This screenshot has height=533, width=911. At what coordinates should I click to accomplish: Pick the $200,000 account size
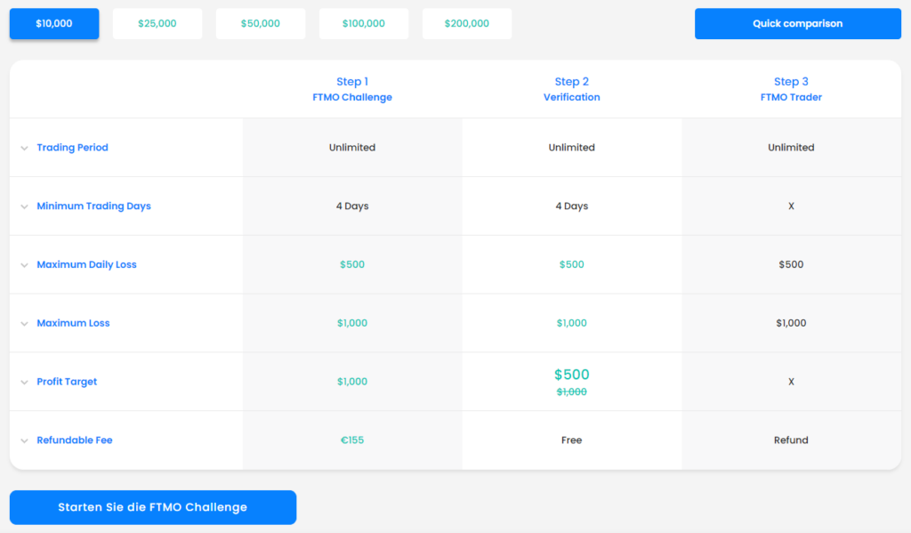pyautogui.click(x=466, y=24)
